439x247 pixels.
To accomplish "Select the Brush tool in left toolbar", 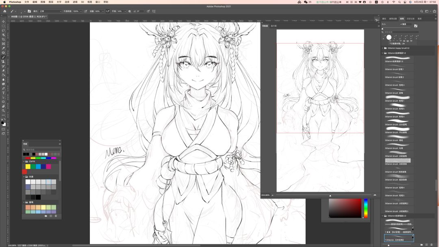I will point(3,57).
